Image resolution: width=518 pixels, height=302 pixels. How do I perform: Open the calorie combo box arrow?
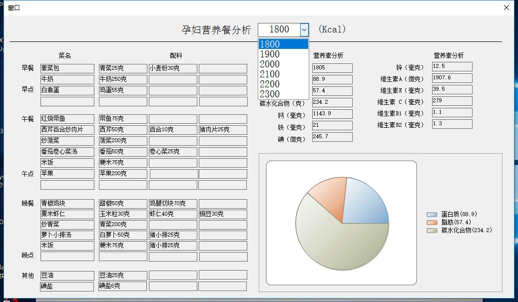point(304,30)
